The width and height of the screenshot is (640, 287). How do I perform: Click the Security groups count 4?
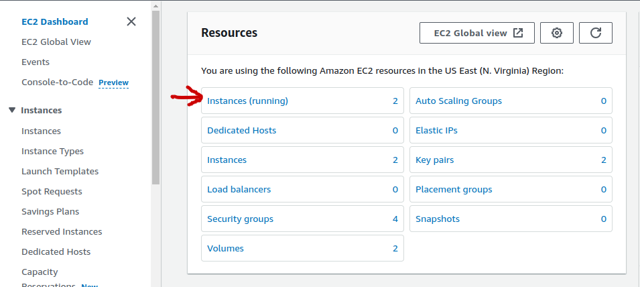point(395,219)
